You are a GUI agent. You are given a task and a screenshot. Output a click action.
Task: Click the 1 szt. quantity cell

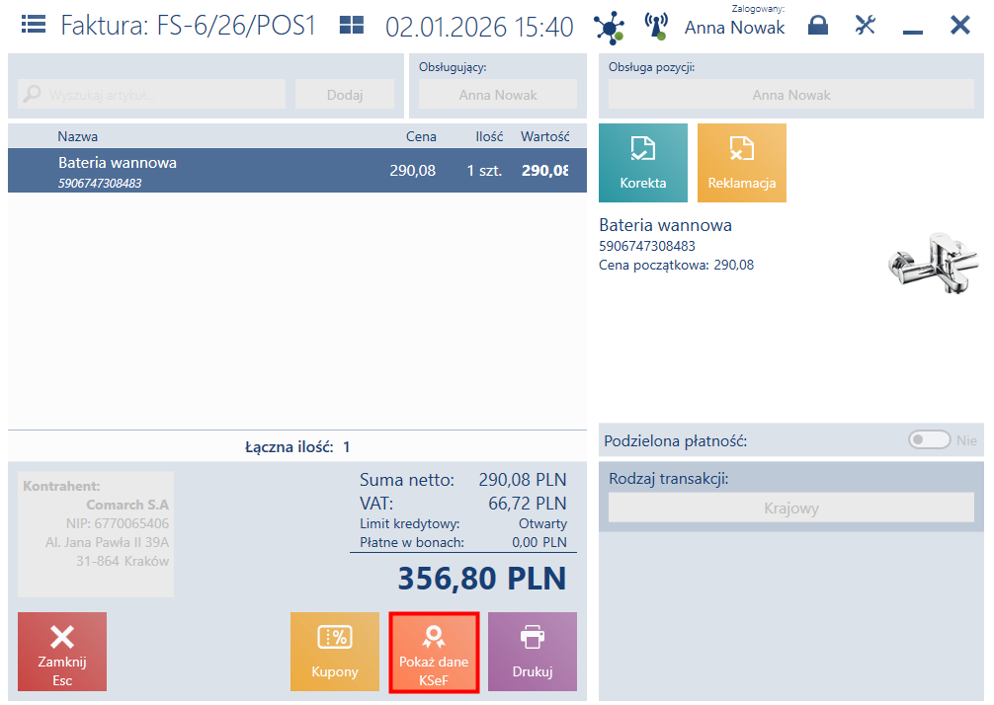(484, 171)
